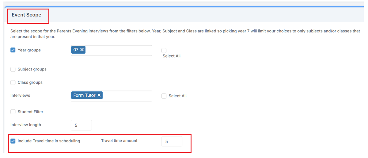Click the Subject groups label text
This screenshot has width=368, height=158.
click(x=32, y=69)
